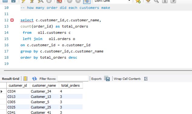Image resolution: width=192 pixels, height=114 pixels.
Task: Select the C041 cell
Action: (18, 112)
